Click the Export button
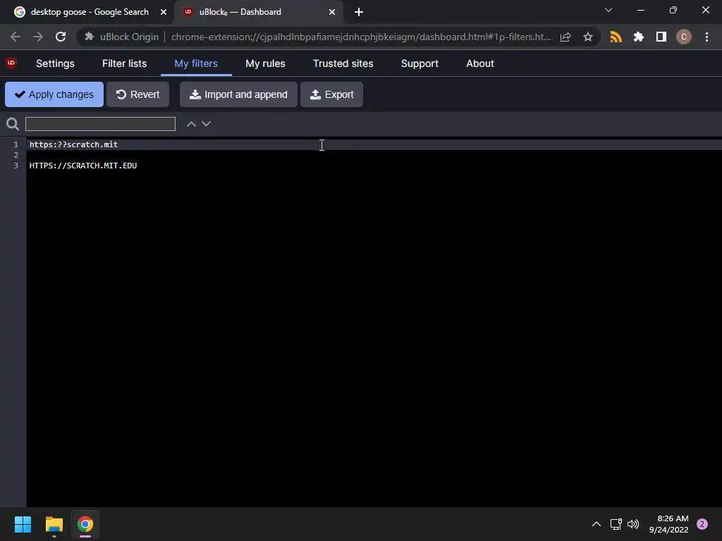Screen dimensions: 722x541 pos(331,94)
